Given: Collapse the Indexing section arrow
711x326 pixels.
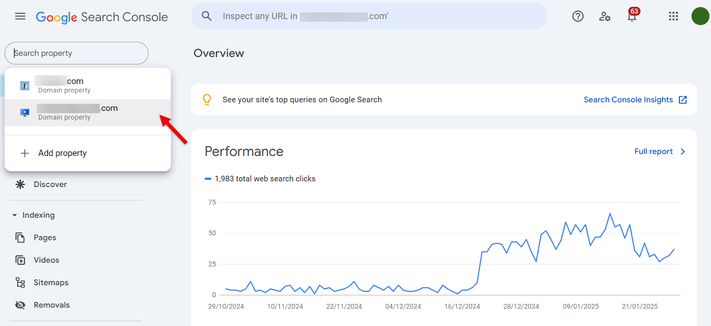Looking at the screenshot, I should [15, 215].
